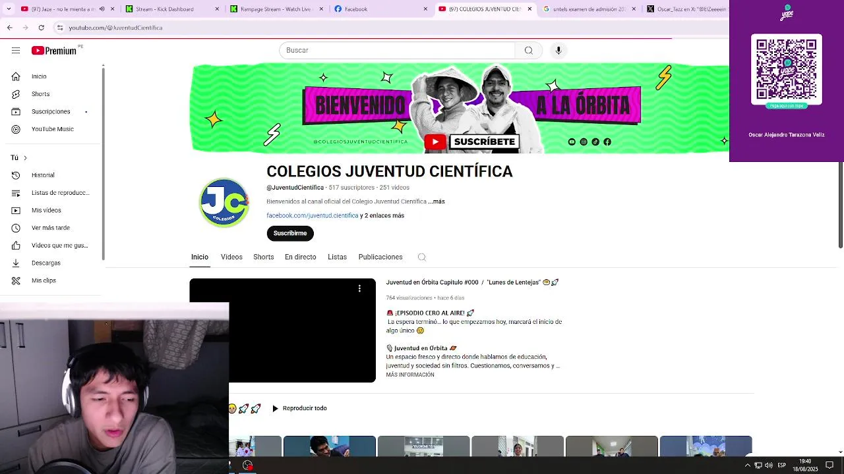Viewport: 844px width, 474px height.
Task: Mute the Jaze browser tab audio
Action: (102, 9)
